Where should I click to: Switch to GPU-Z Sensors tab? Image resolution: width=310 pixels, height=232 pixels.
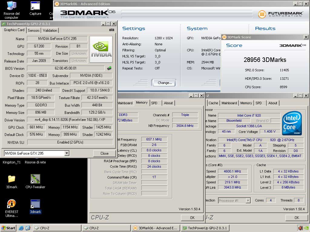coord(34,31)
